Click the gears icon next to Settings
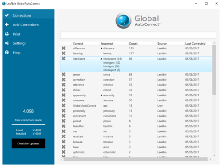This screenshot has height=167, width=222. click(7, 43)
